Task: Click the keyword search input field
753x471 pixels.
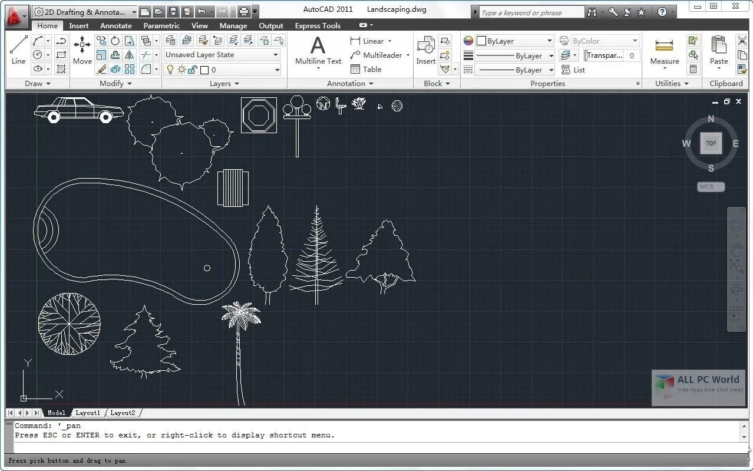Action: [532, 12]
